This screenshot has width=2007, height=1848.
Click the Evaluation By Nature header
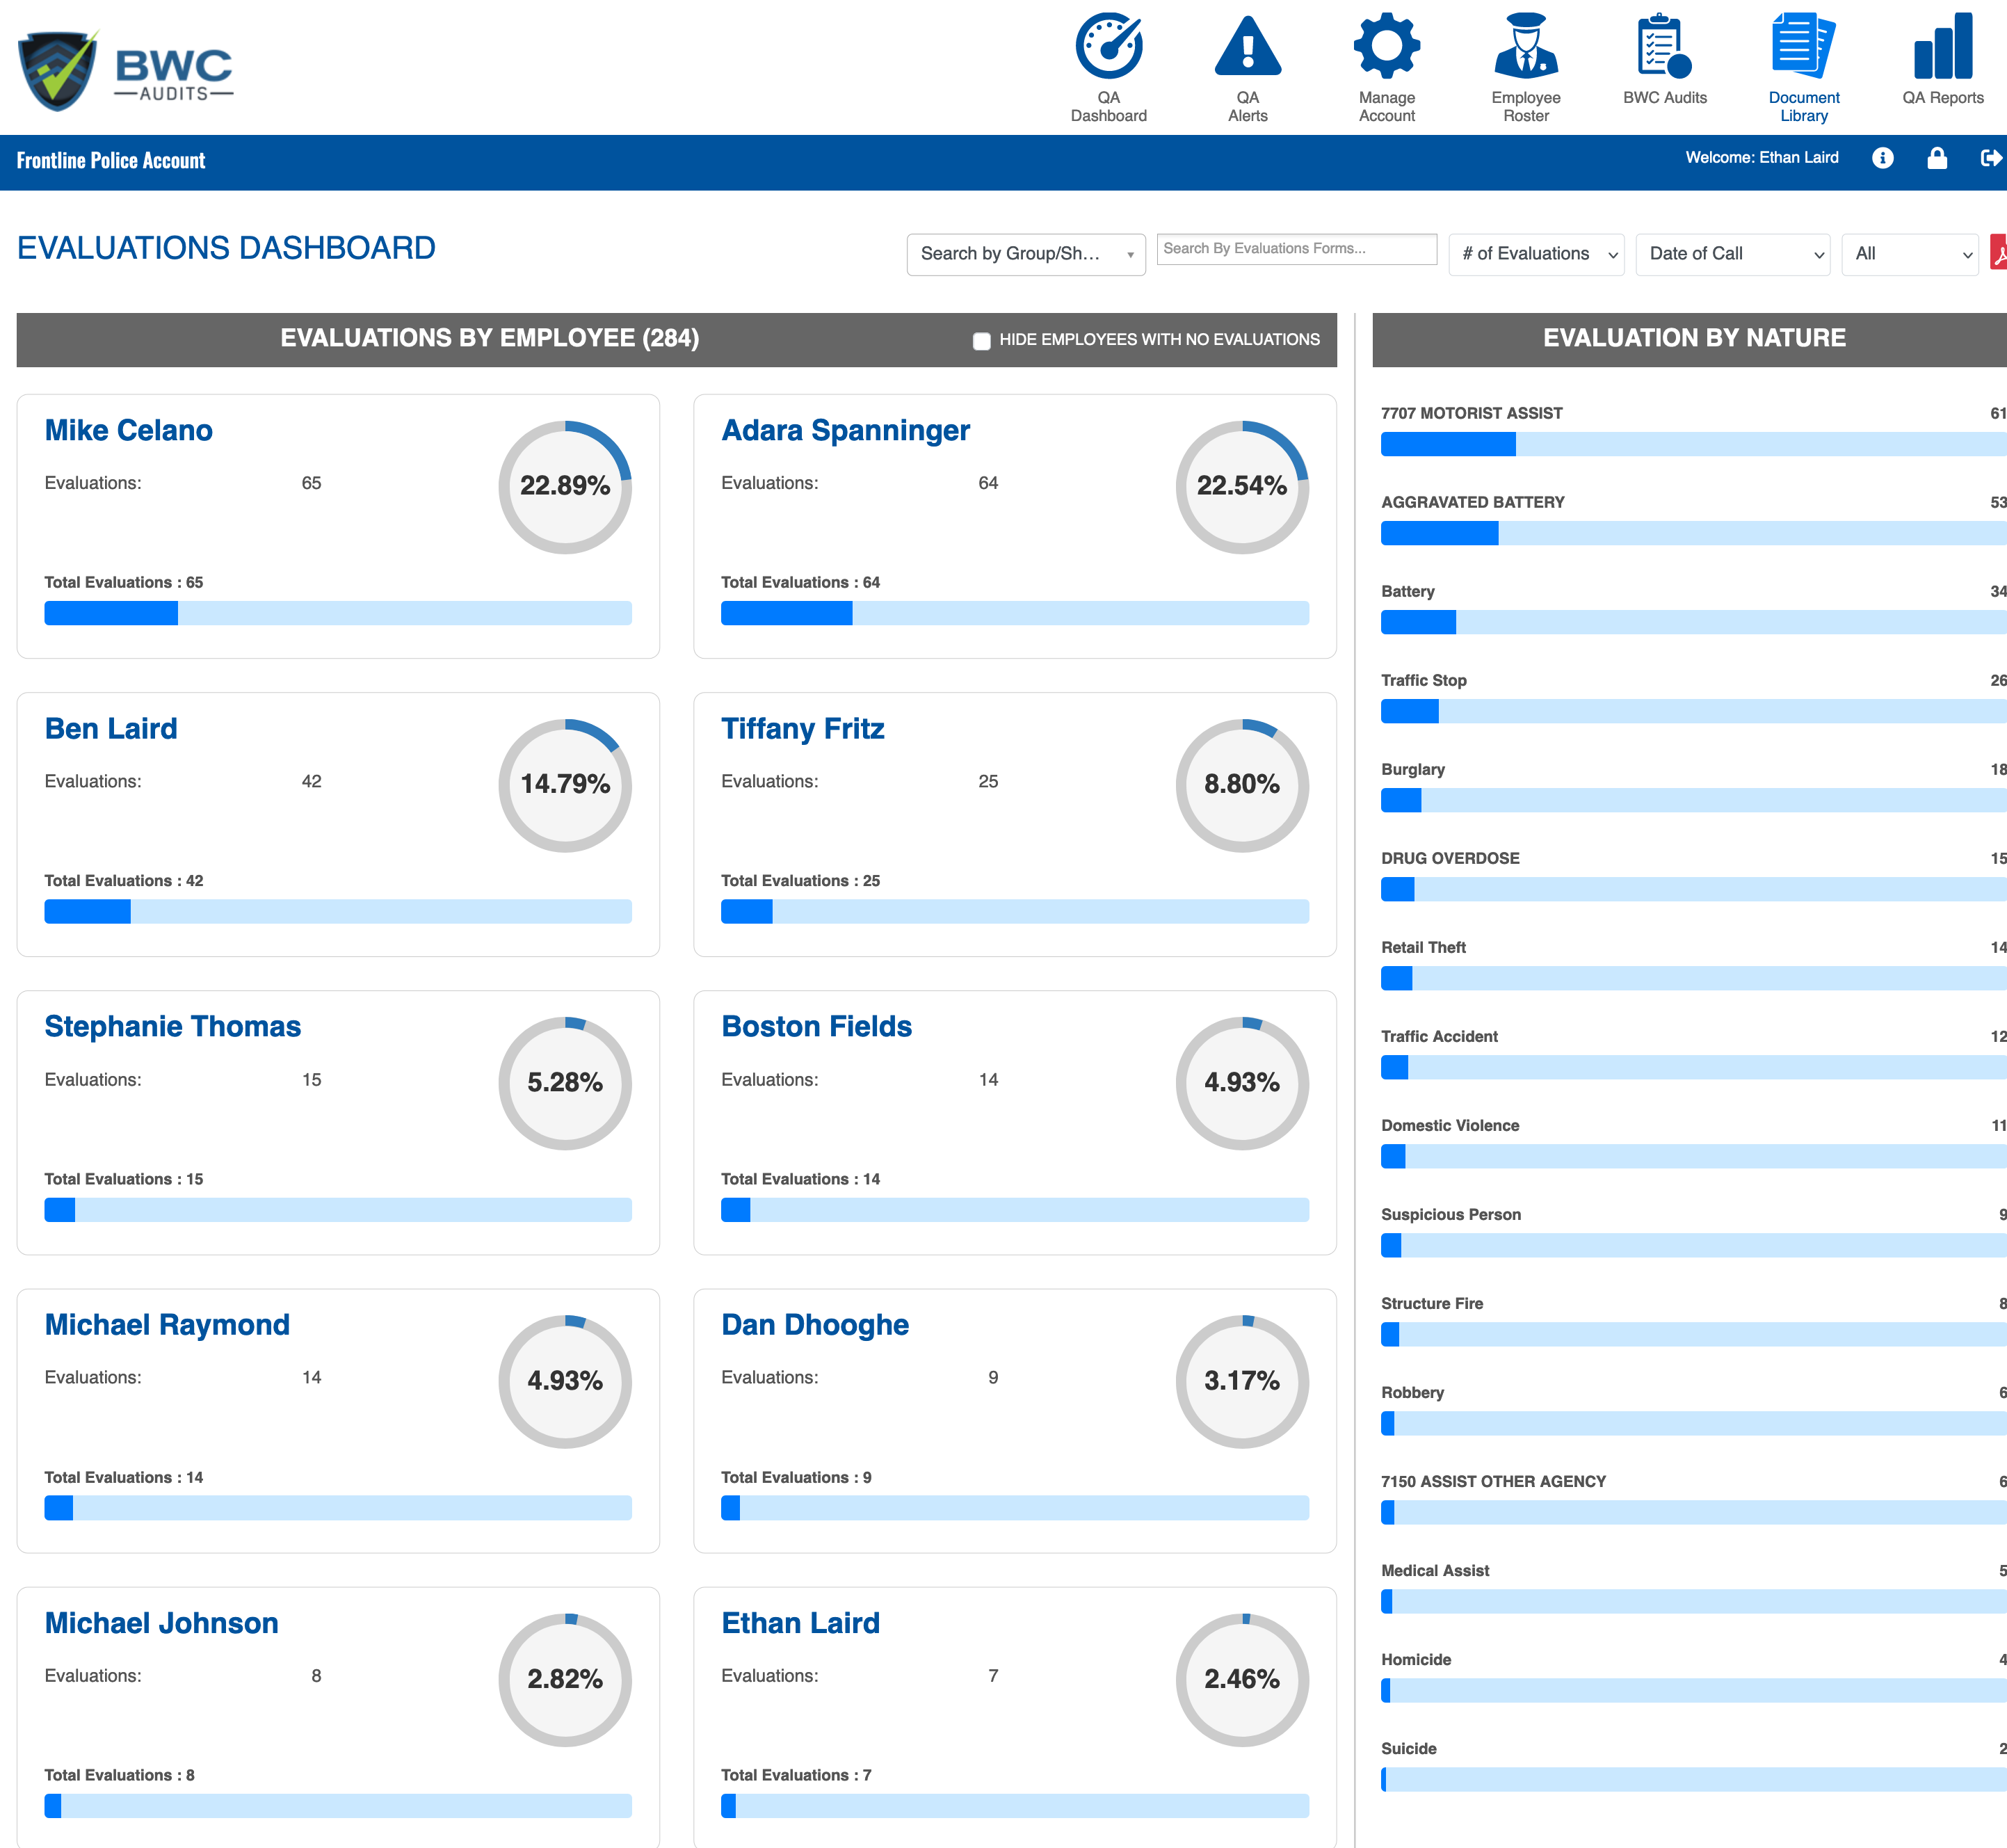pos(1693,338)
